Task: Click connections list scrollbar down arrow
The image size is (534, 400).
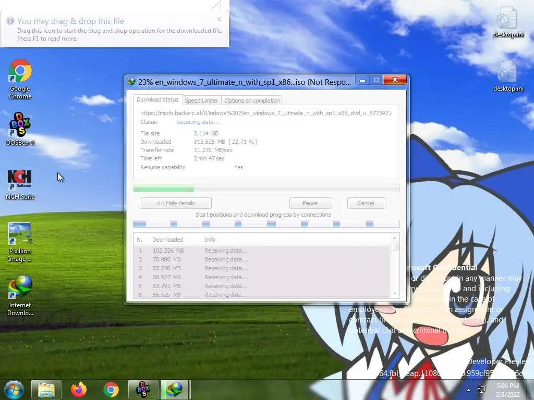Action: [x=395, y=294]
